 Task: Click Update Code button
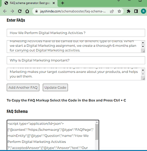pos(55,87)
